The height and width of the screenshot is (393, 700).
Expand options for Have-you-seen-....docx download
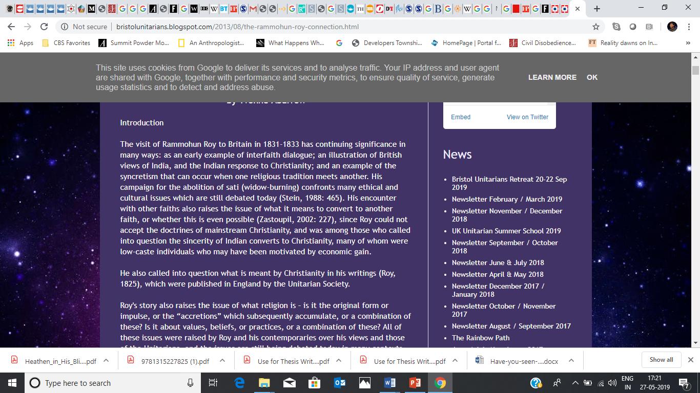[571, 360]
